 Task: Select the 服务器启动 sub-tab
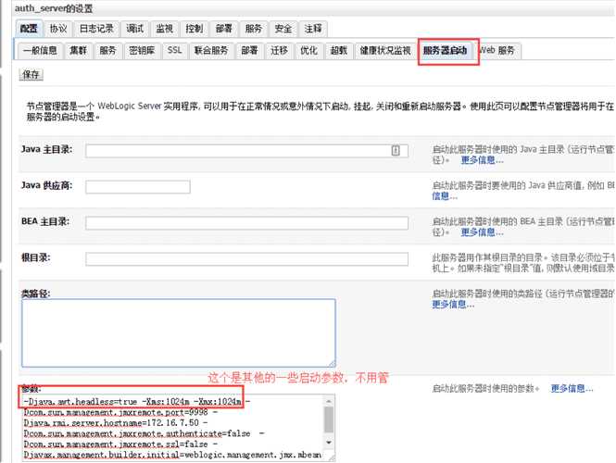pyautogui.click(x=446, y=51)
